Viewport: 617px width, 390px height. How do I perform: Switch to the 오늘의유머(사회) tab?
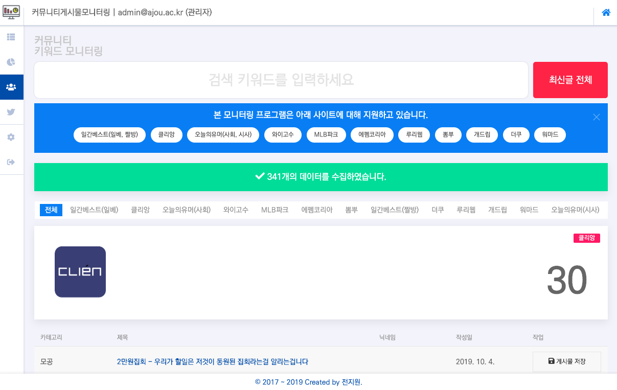(187, 210)
